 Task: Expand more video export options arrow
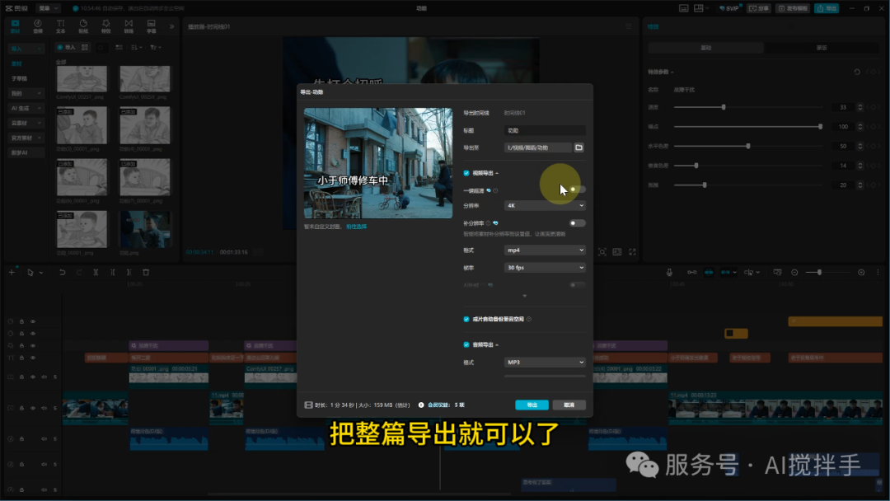click(524, 296)
